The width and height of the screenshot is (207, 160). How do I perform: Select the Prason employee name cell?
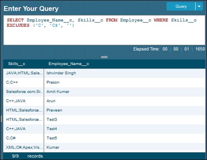click(x=53, y=82)
